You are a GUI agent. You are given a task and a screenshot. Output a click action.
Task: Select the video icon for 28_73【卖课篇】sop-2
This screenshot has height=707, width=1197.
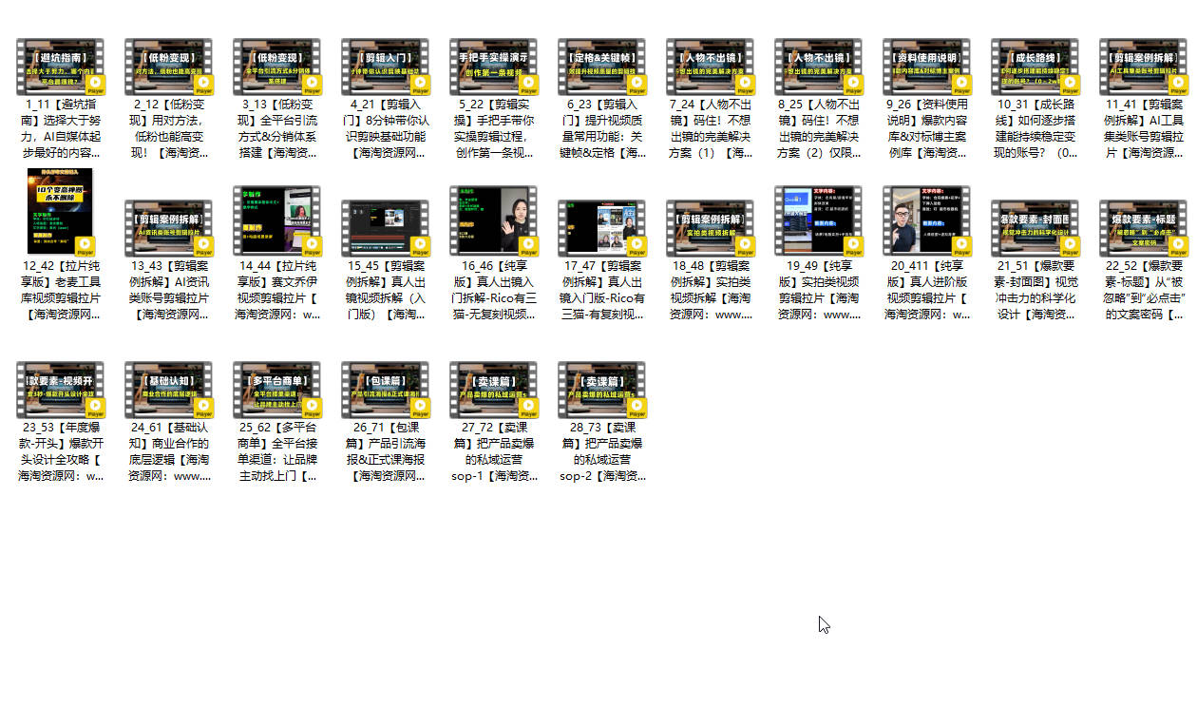pyautogui.click(x=602, y=390)
